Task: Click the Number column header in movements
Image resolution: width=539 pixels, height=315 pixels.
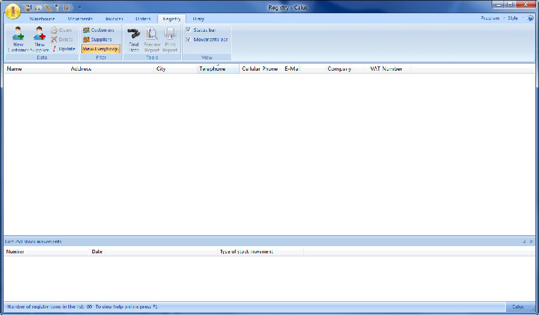Action: tap(46, 252)
